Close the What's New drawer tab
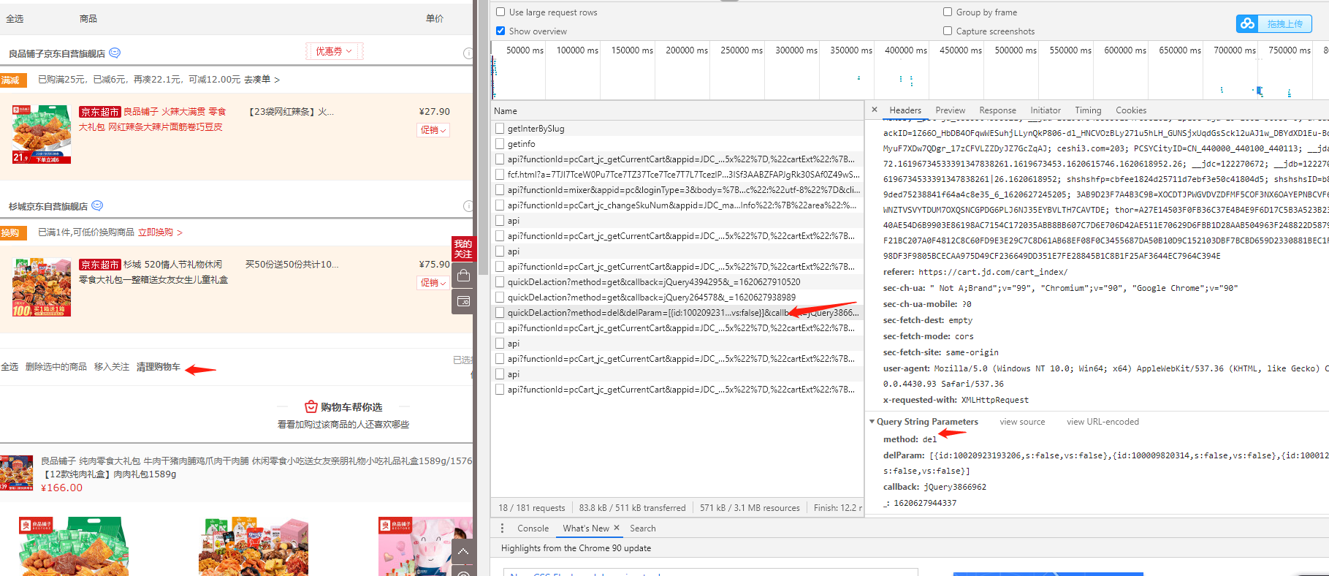 (617, 528)
